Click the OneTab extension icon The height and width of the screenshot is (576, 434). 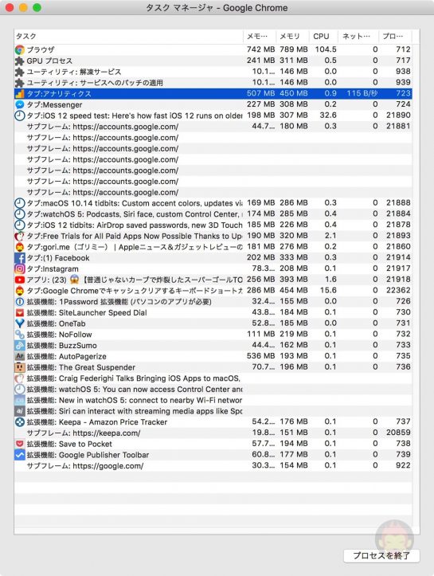click(x=20, y=323)
